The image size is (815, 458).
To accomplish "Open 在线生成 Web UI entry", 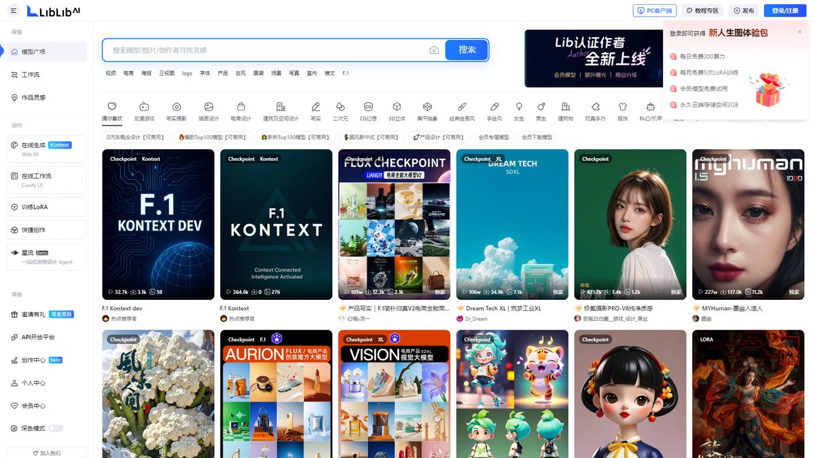I will point(47,149).
